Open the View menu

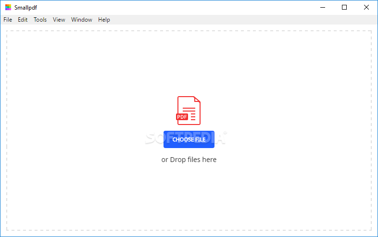click(x=59, y=20)
